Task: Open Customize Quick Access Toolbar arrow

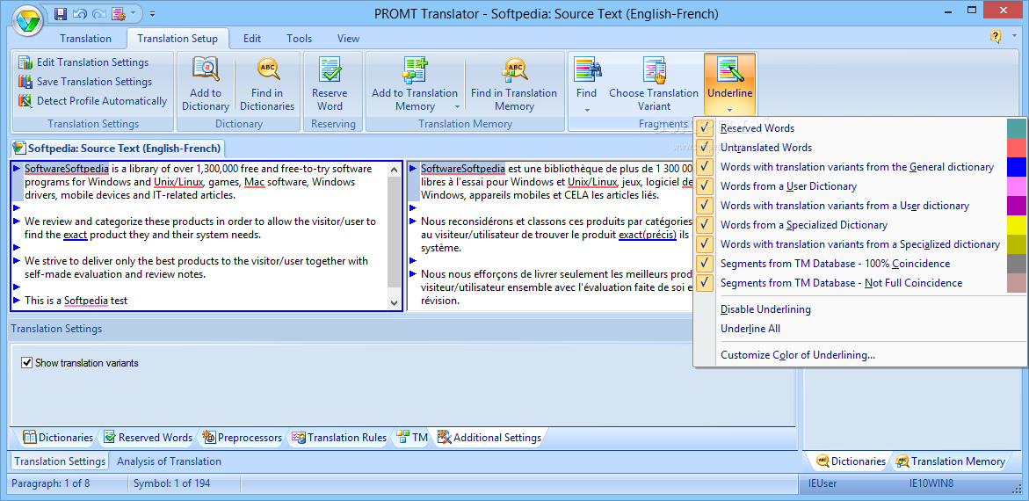Action: coord(152,13)
